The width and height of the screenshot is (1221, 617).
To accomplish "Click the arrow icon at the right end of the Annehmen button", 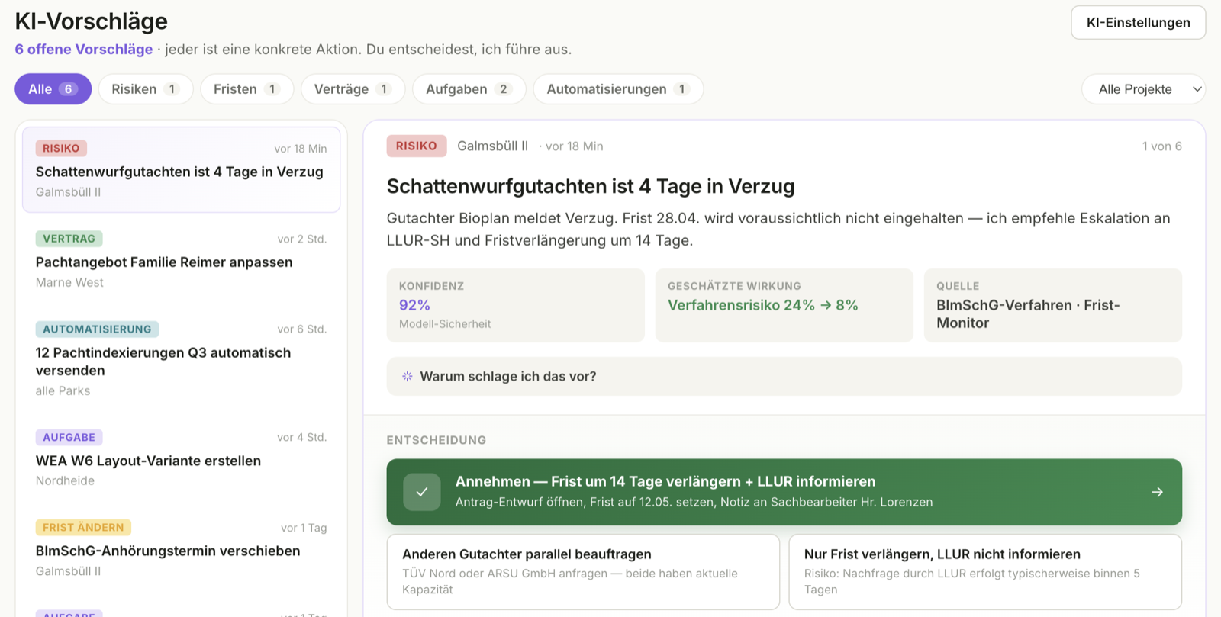I will coord(1157,492).
